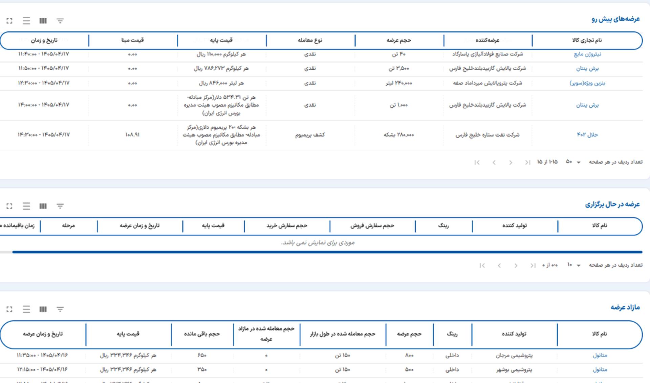
Task: Click horizontal scrollbar of عرضه در حال برگزاری
Action: coord(327,252)
